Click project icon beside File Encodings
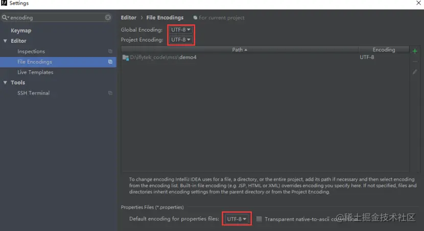 click(110, 62)
